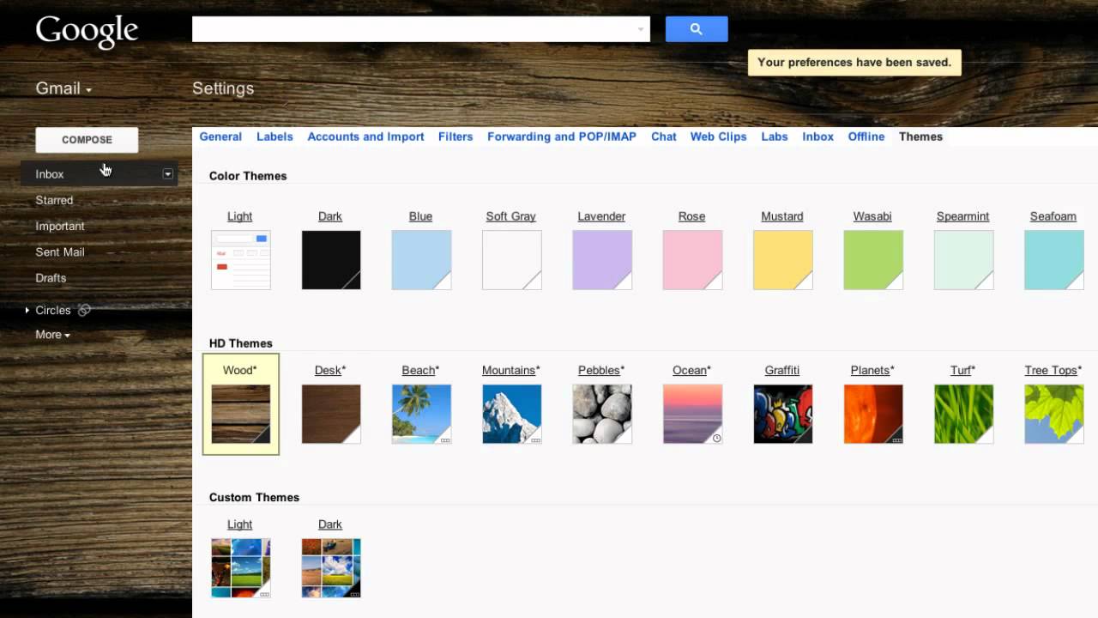Image resolution: width=1098 pixels, height=618 pixels.
Task: Select the Lavender theme swatch
Action: coord(602,260)
